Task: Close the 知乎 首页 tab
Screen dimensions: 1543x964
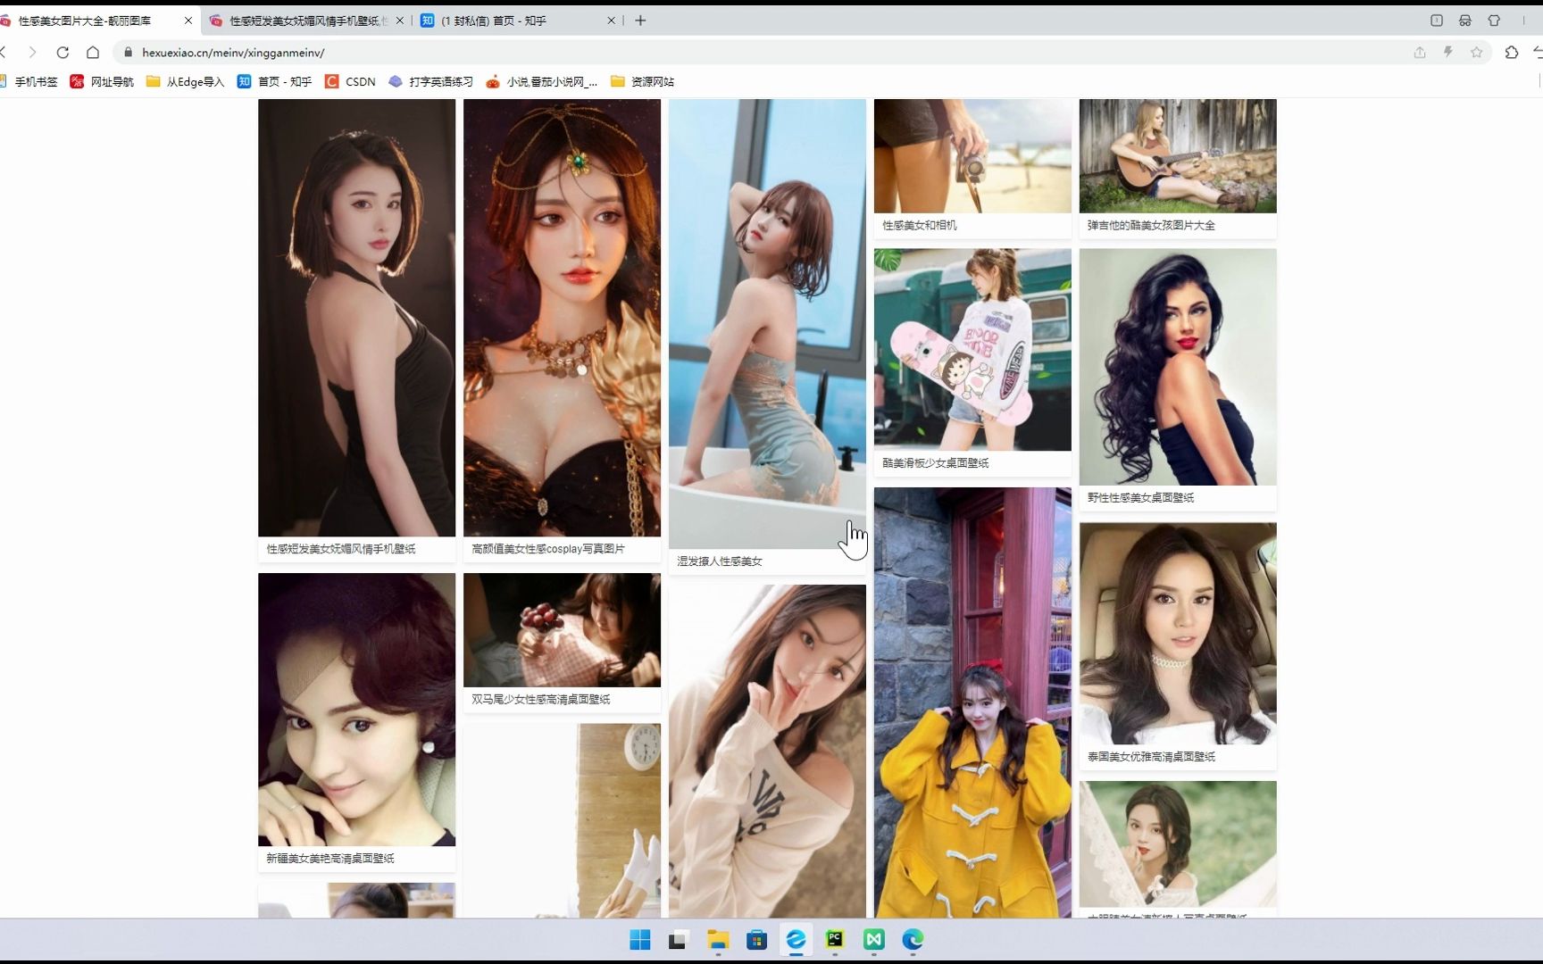Action: pyautogui.click(x=612, y=21)
